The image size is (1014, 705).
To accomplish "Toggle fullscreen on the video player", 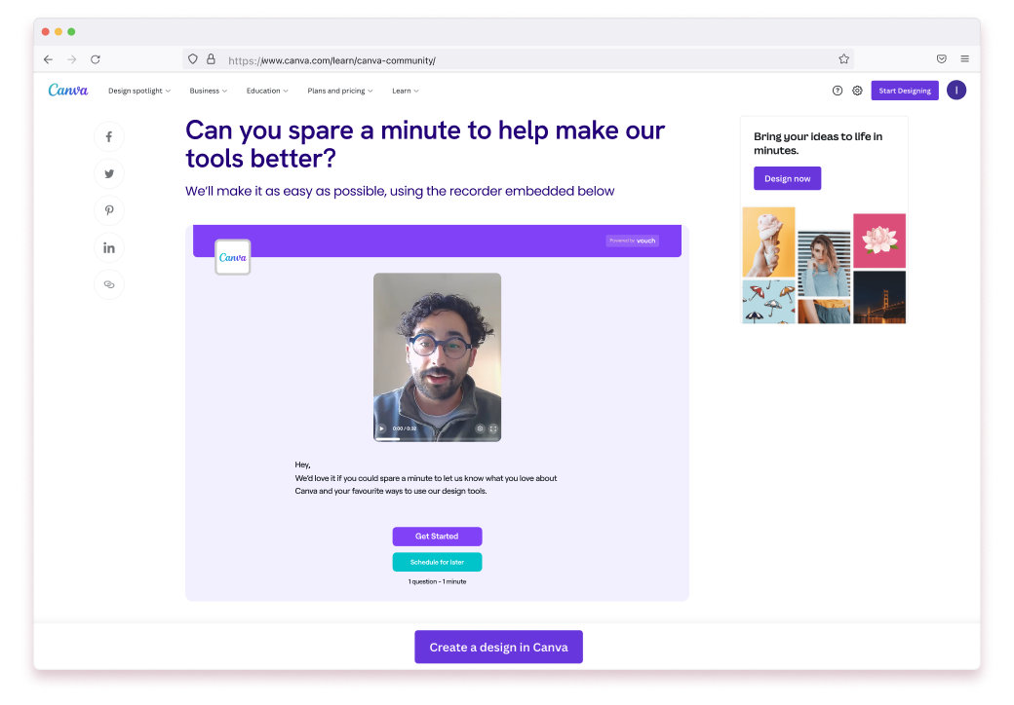I will pos(493,428).
